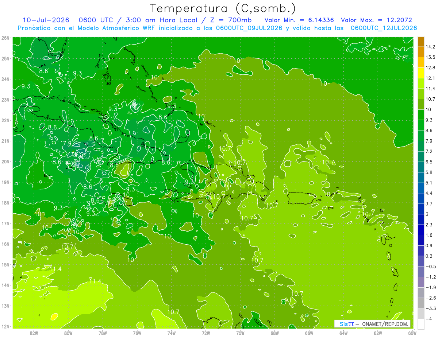Click the '2.3' color scale label
Screen dimensions: 438x338
(x=429, y=225)
